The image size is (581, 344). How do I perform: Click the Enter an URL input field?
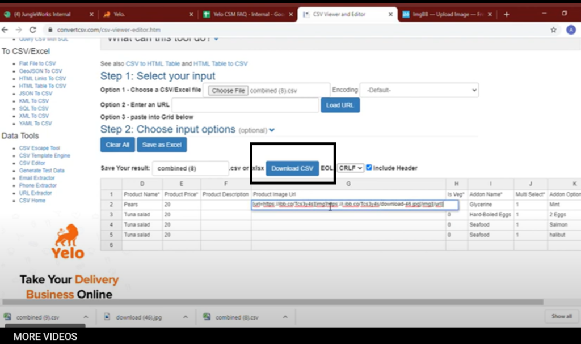coord(245,105)
